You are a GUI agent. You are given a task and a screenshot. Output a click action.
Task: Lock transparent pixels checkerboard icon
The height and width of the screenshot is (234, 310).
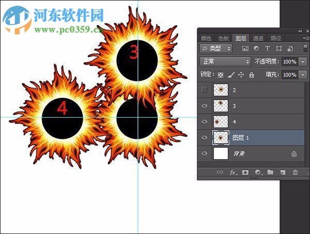[x=221, y=75]
